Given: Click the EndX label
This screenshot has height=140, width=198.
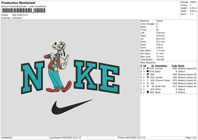Looking at the screenshot, I should pyautogui.click(x=143, y=45).
